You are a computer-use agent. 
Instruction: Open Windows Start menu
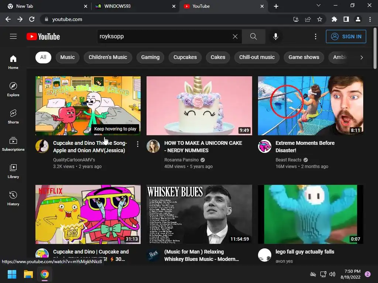tap(12, 274)
